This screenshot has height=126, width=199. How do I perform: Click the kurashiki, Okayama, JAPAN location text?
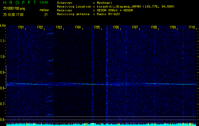[x=136, y=7]
